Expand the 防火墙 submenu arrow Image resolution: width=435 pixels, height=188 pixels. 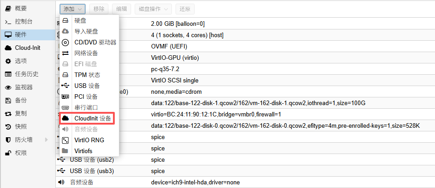point(46,140)
